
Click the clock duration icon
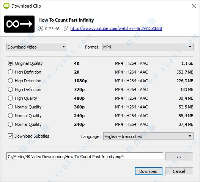41,28
